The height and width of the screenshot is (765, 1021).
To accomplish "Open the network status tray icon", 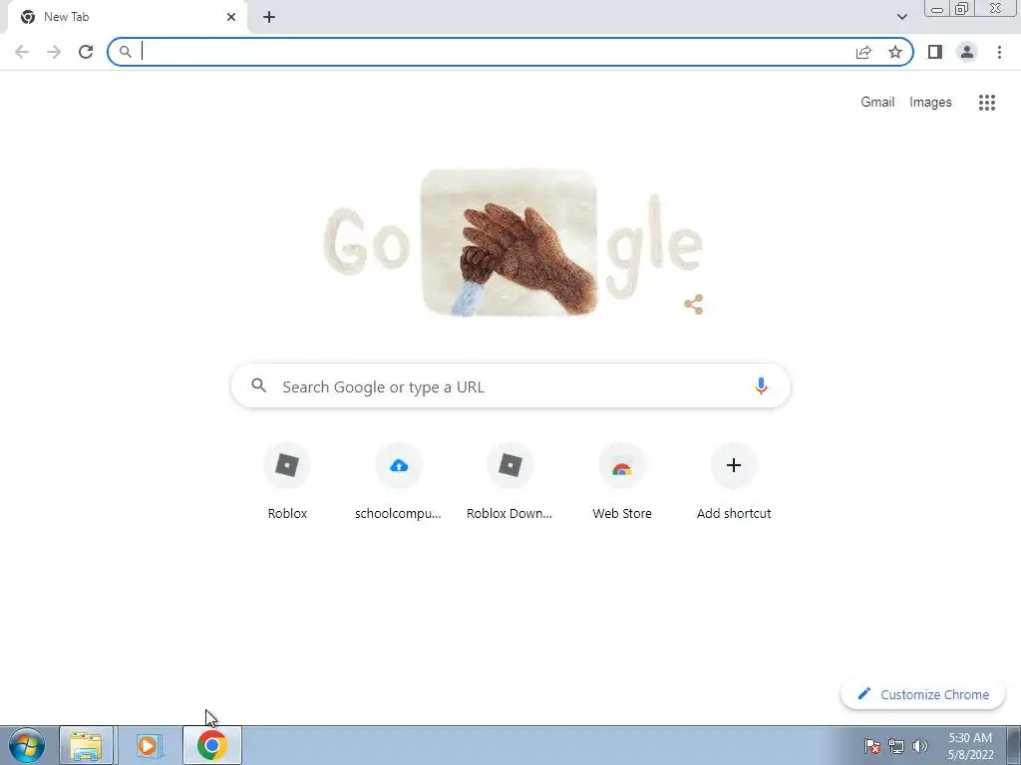I will (896, 746).
